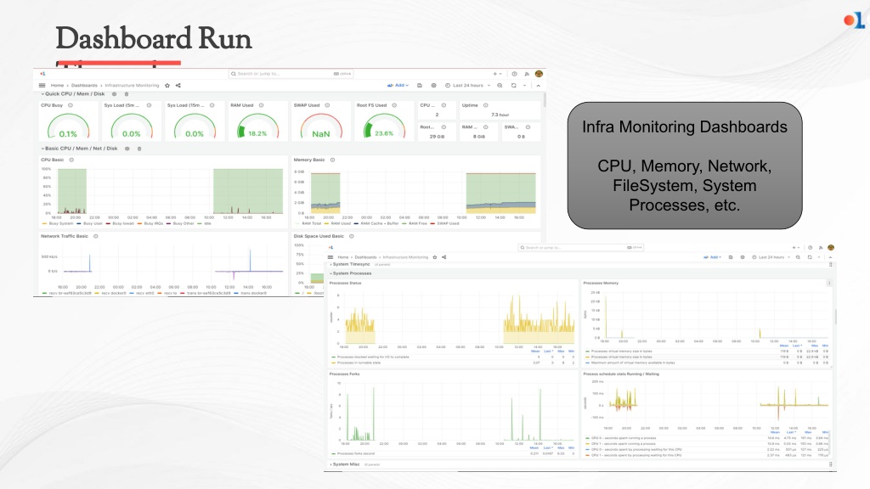Screen dimensions: 870x489
Task: Click share icon in lower dashboard window
Action: (443, 257)
